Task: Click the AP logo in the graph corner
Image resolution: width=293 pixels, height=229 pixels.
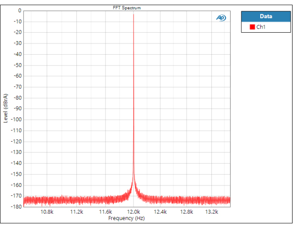Action: point(221,18)
